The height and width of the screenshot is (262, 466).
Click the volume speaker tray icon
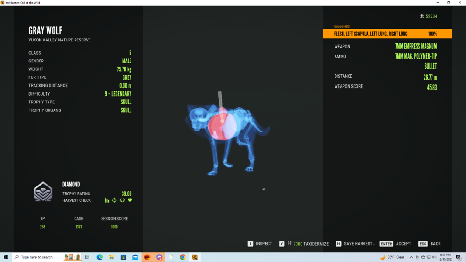coord(435,257)
